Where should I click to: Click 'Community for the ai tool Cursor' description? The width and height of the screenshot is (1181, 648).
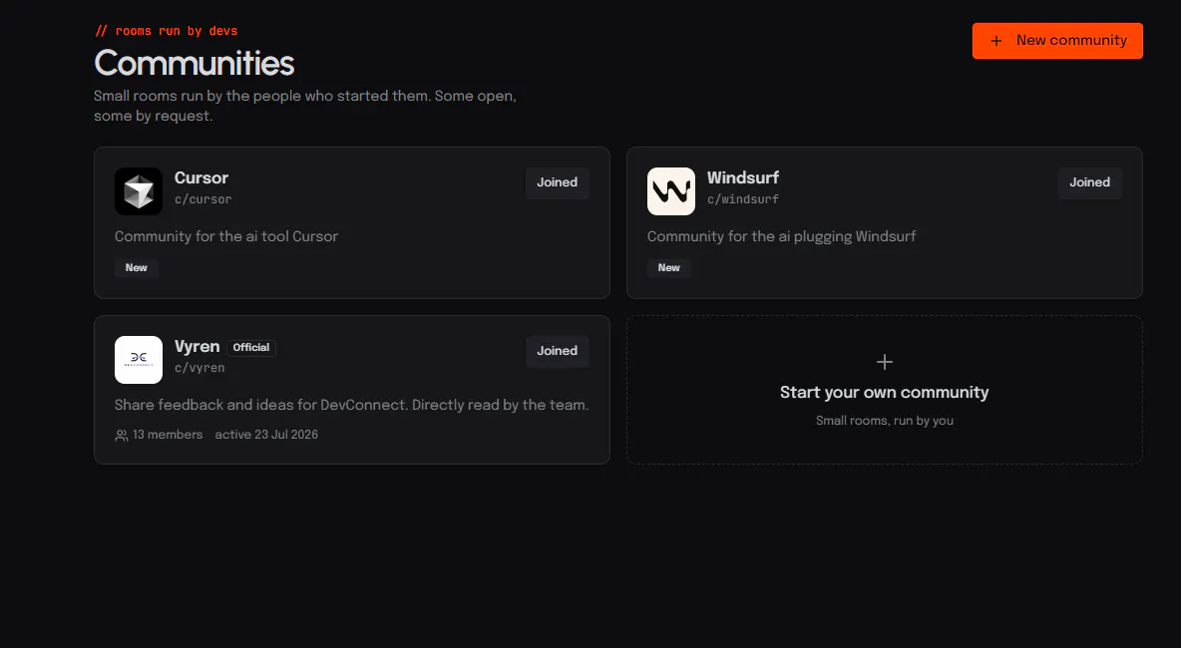(226, 236)
